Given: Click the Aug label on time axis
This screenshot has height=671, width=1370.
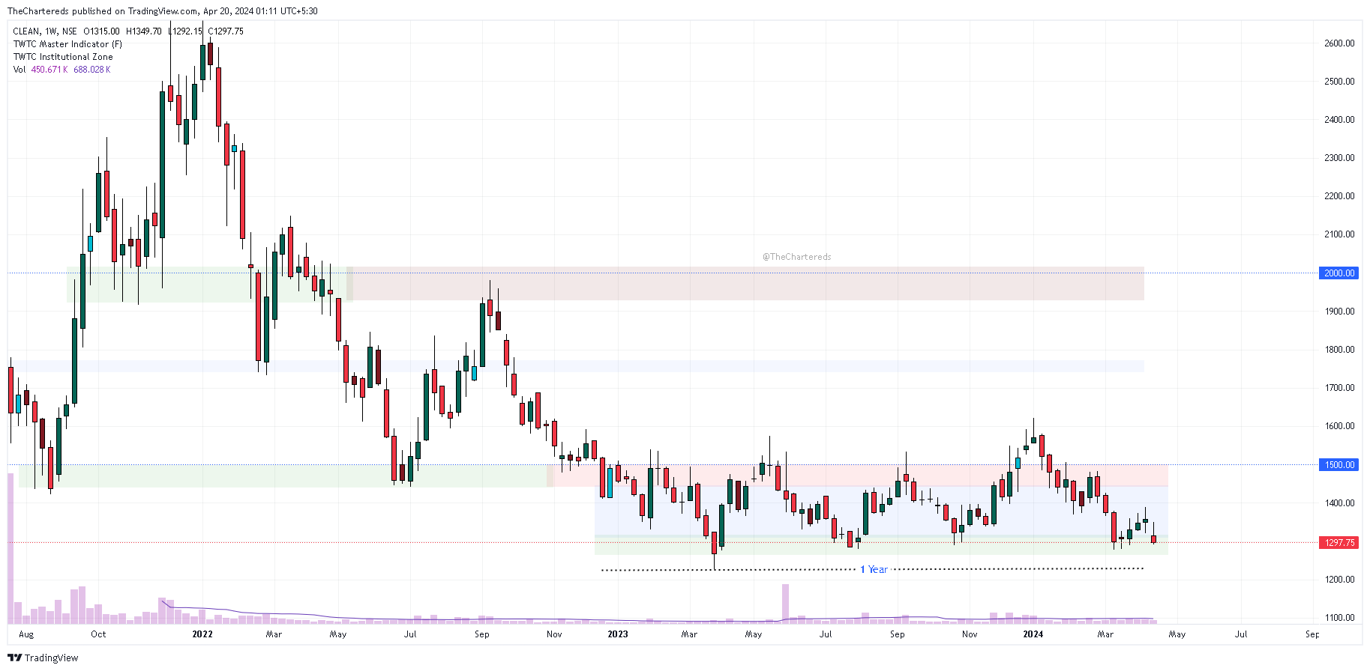Looking at the screenshot, I should [26, 634].
